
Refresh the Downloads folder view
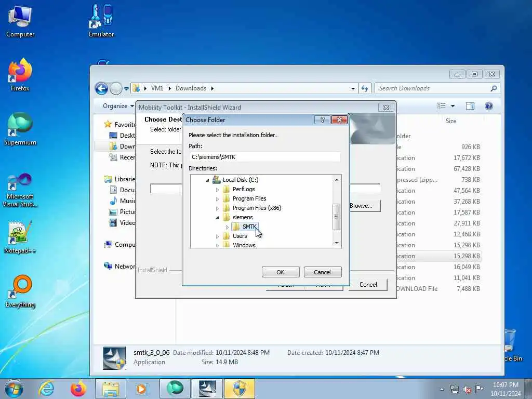point(365,88)
